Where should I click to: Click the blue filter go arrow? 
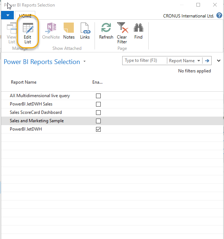(x=207, y=61)
